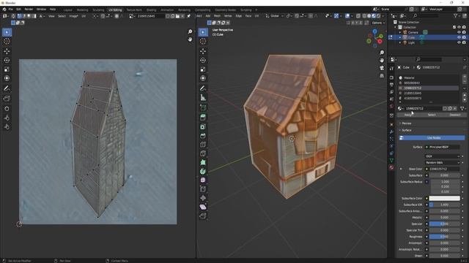
Task: Expand the Base Color node arrow
Action: [x=401, y=169]
